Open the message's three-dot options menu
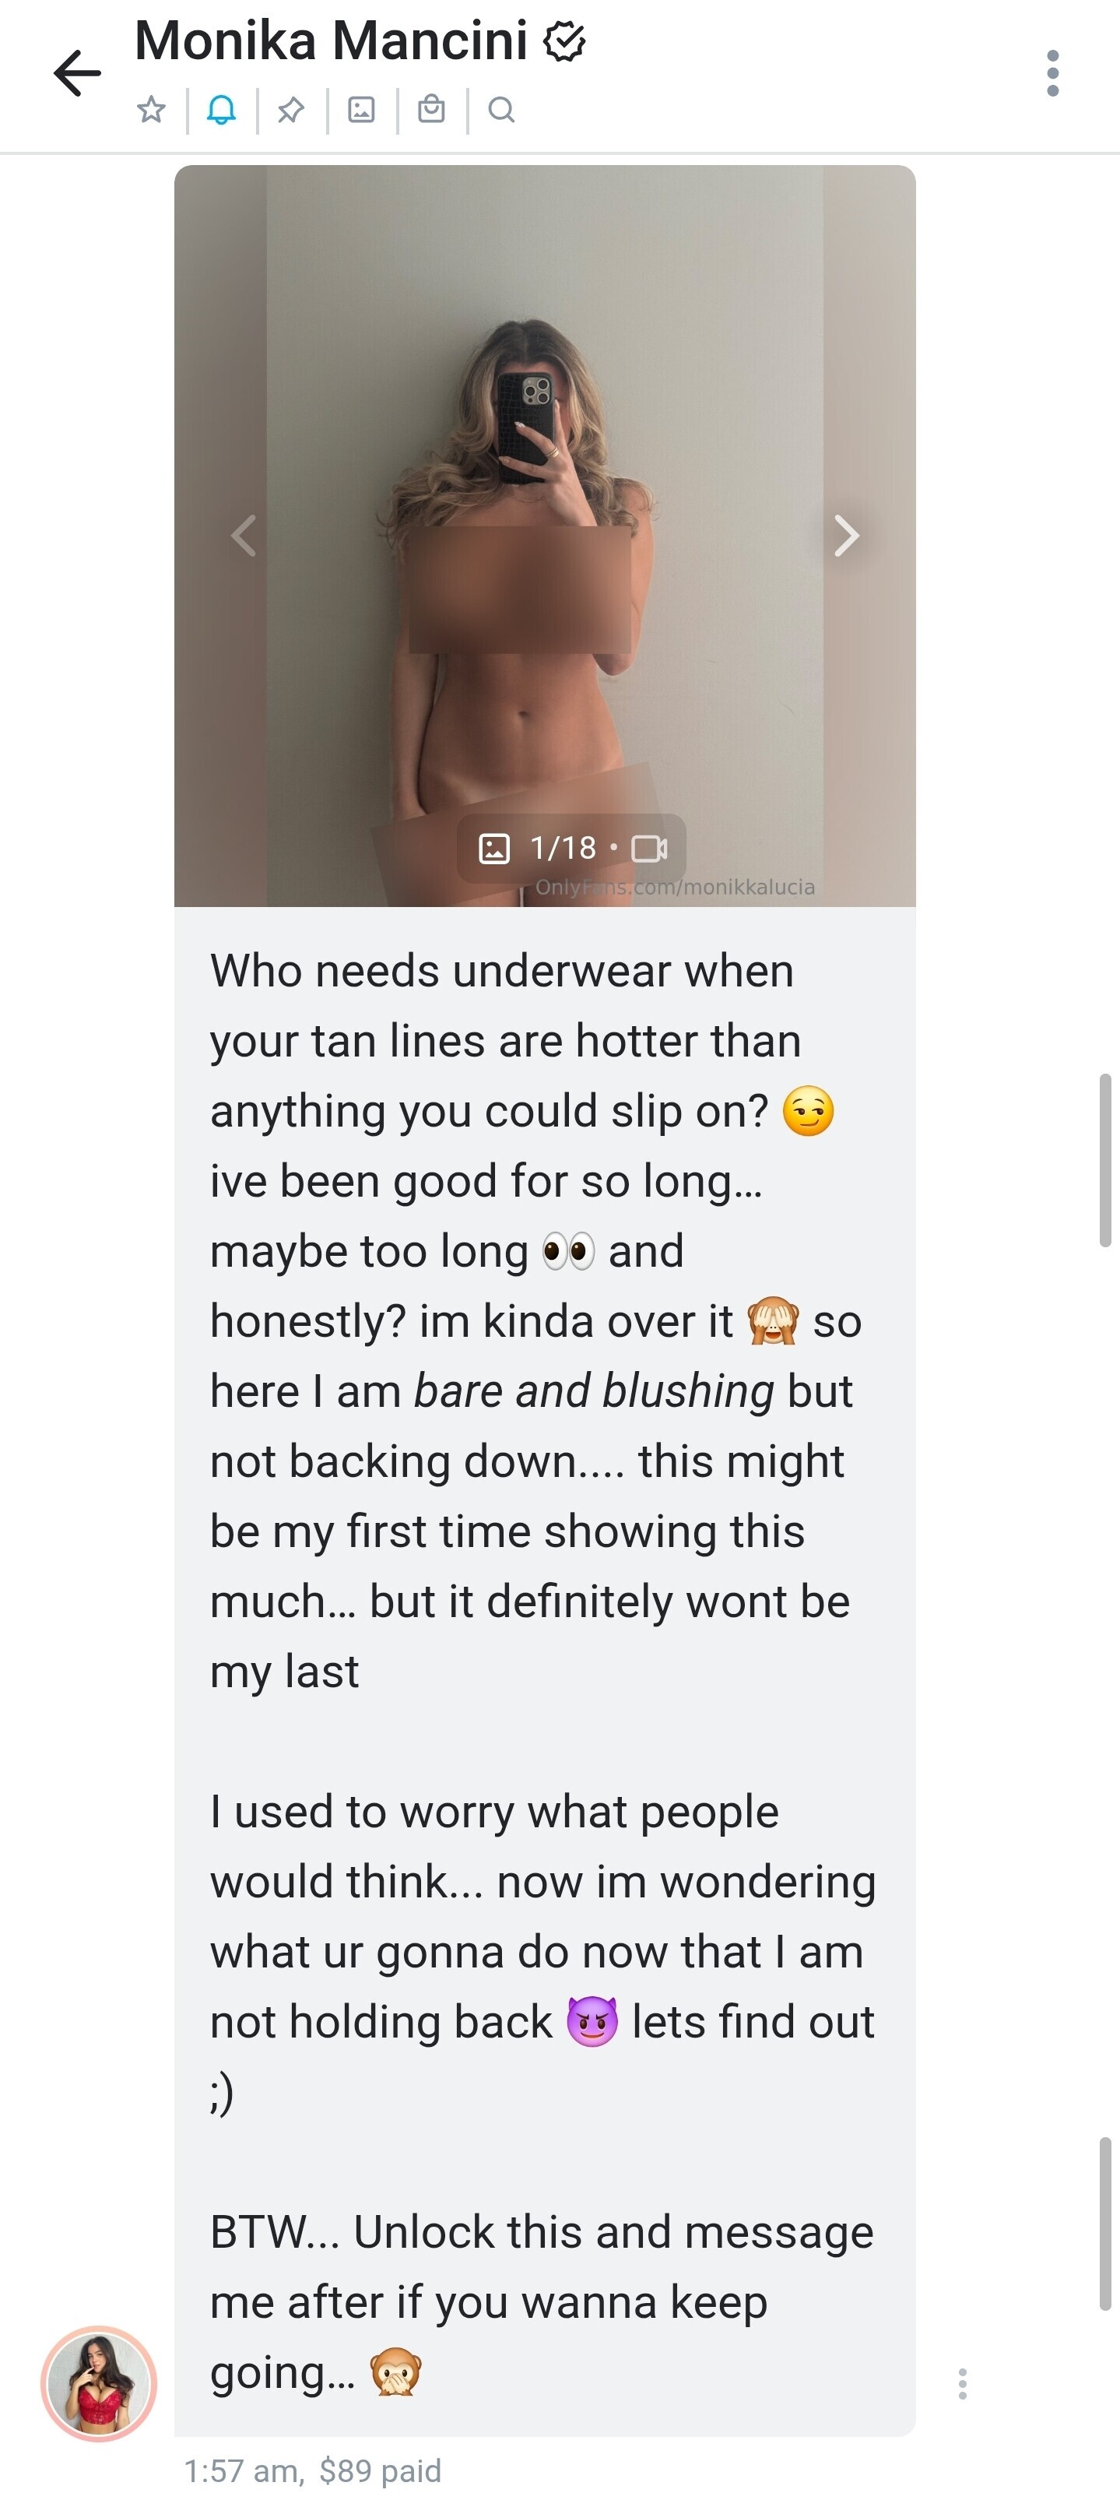The image size is (1120, 2500). [x=962, y=2383]
